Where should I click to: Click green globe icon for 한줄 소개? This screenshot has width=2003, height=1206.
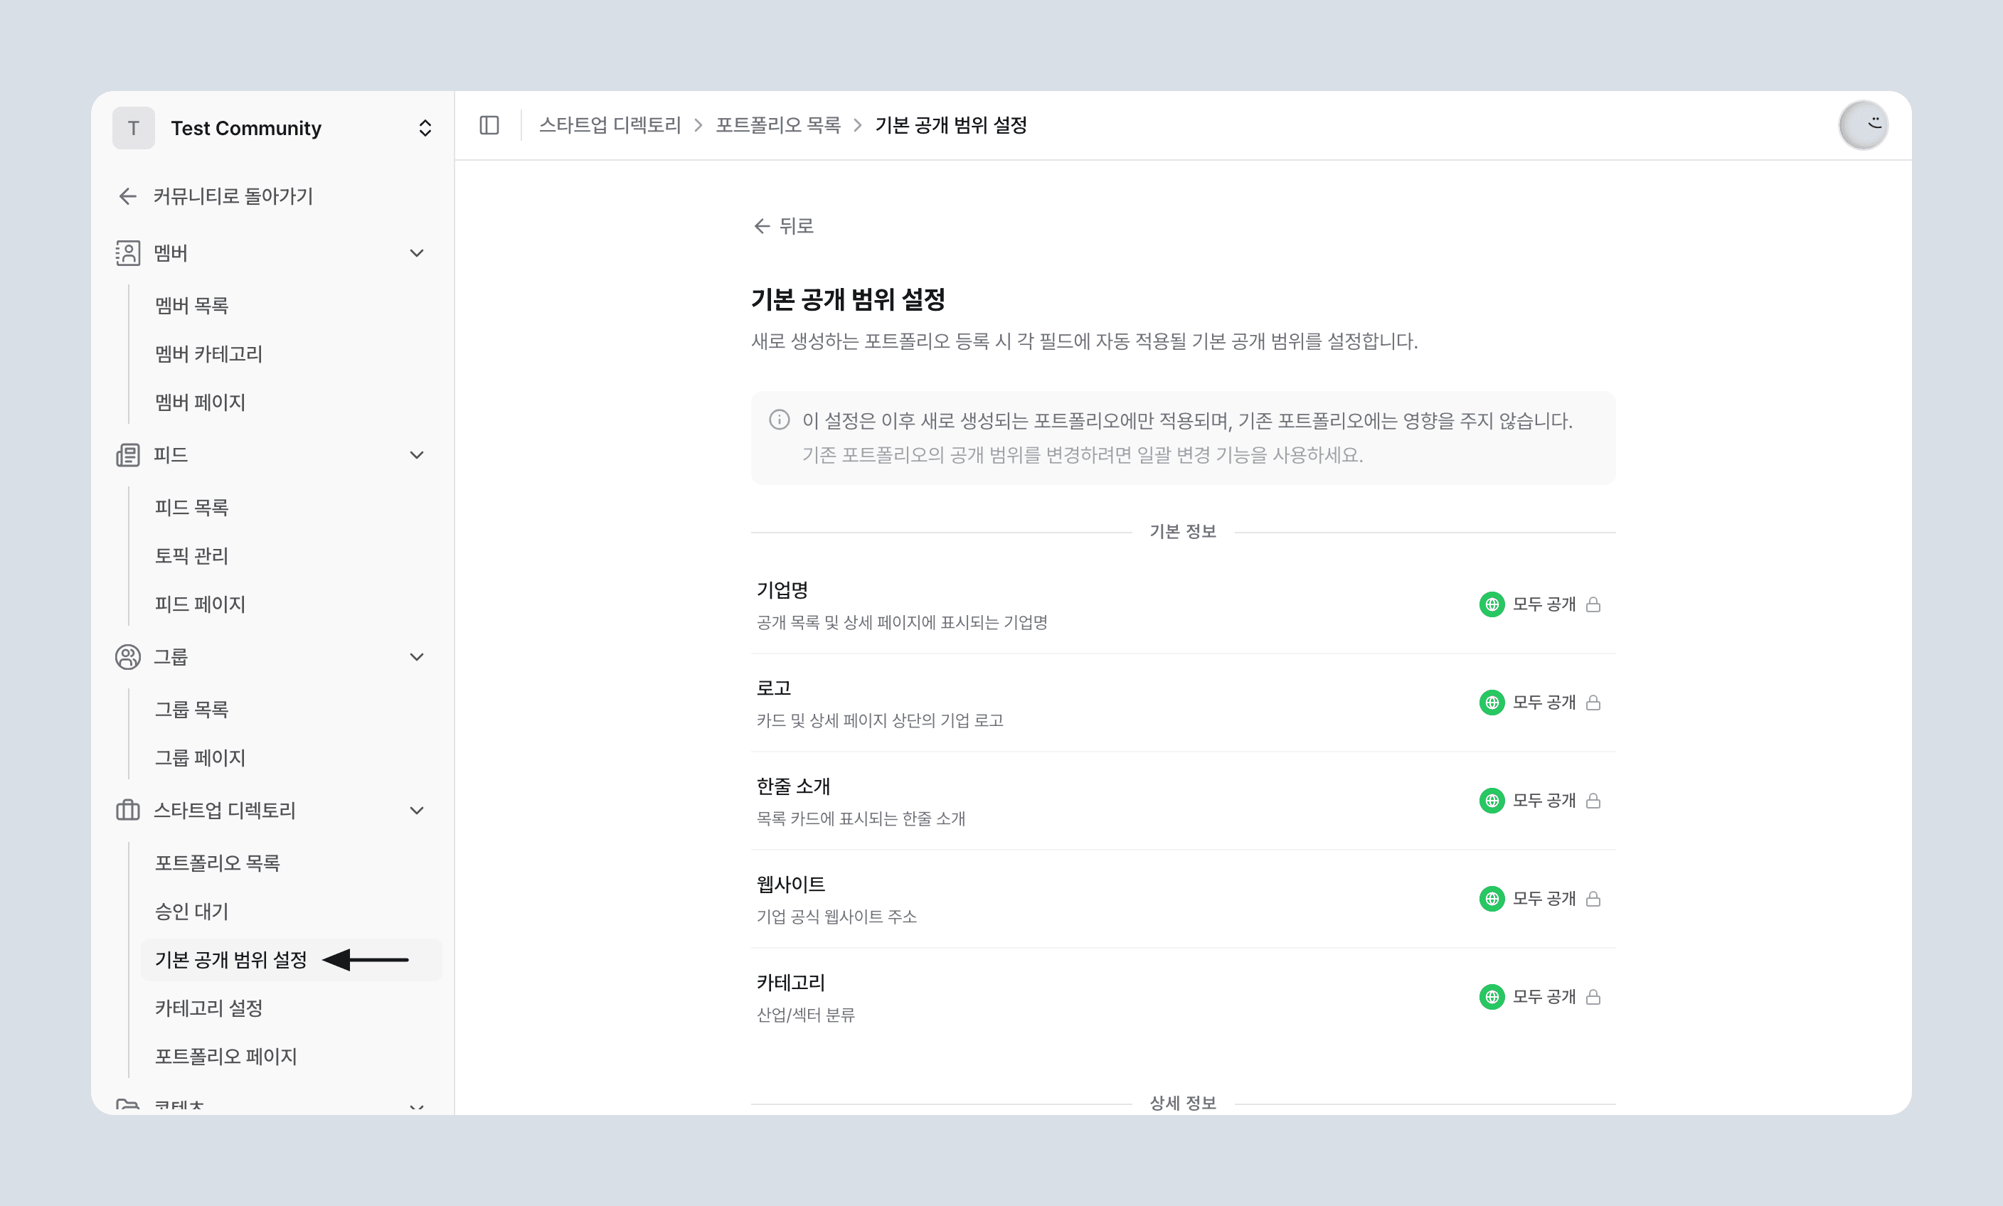[x=1492, y=801]
